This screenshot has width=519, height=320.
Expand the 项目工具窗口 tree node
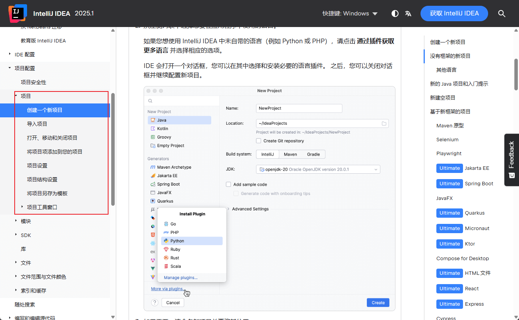pos(22,207)
